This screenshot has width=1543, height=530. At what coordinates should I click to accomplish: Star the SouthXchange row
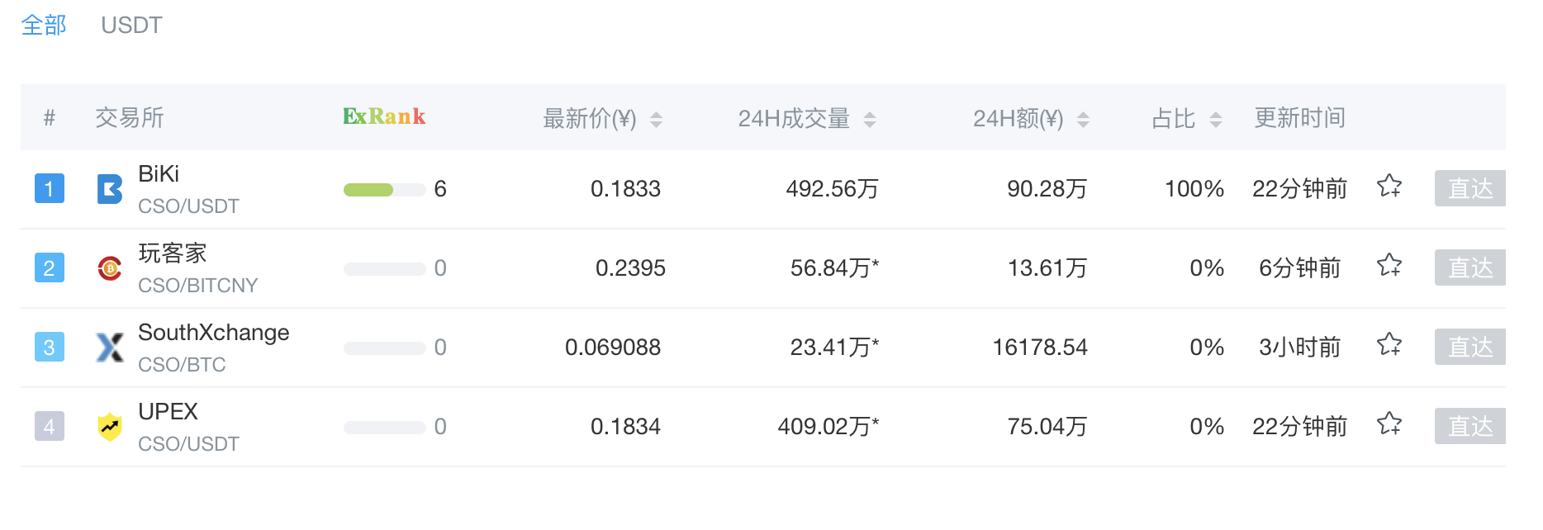click(1389, 344)
